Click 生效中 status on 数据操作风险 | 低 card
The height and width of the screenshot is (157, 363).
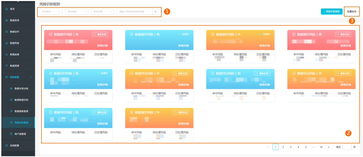(184, 34)
